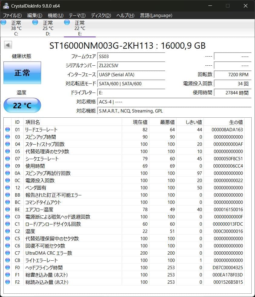The height and width of the screenshot is (297, 255).
Task: Open the テーマ(T) menu
Action: 77,15
